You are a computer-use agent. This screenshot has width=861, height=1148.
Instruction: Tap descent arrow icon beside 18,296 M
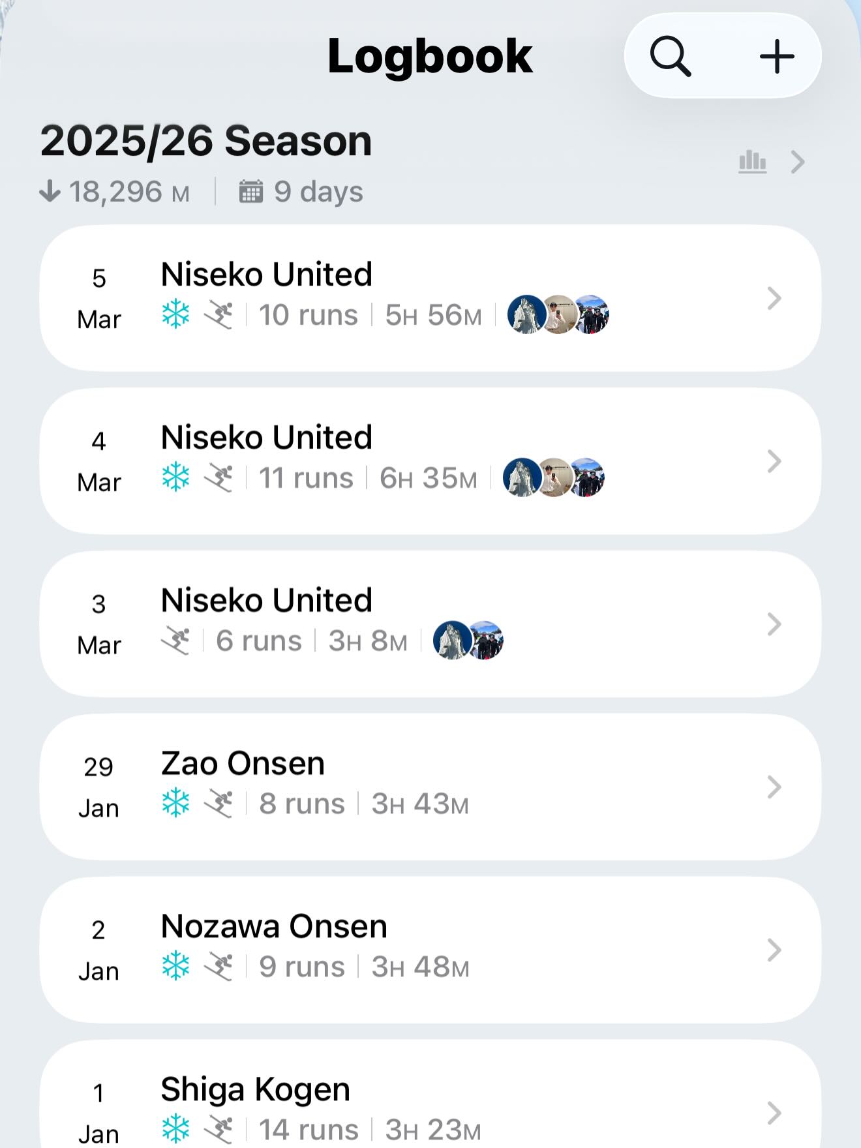click(50, 192)
